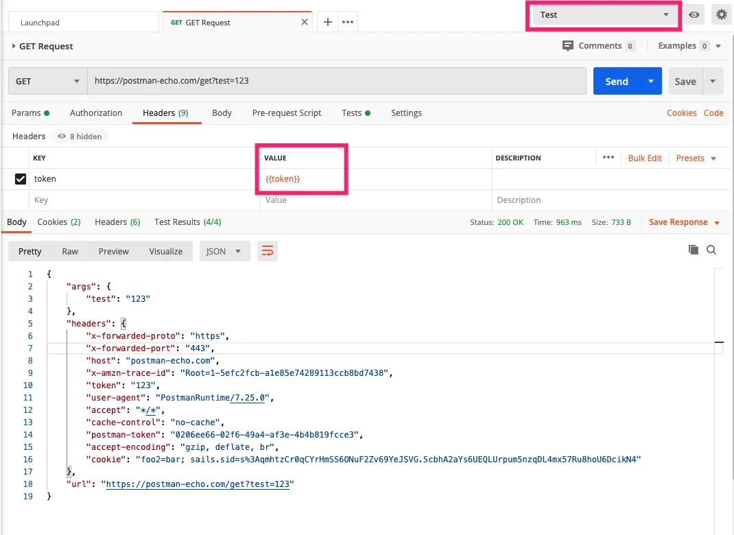The height and width of the screenshot is (535, 734).
Task: Click the empty Description input field
Action: point(611,200)
